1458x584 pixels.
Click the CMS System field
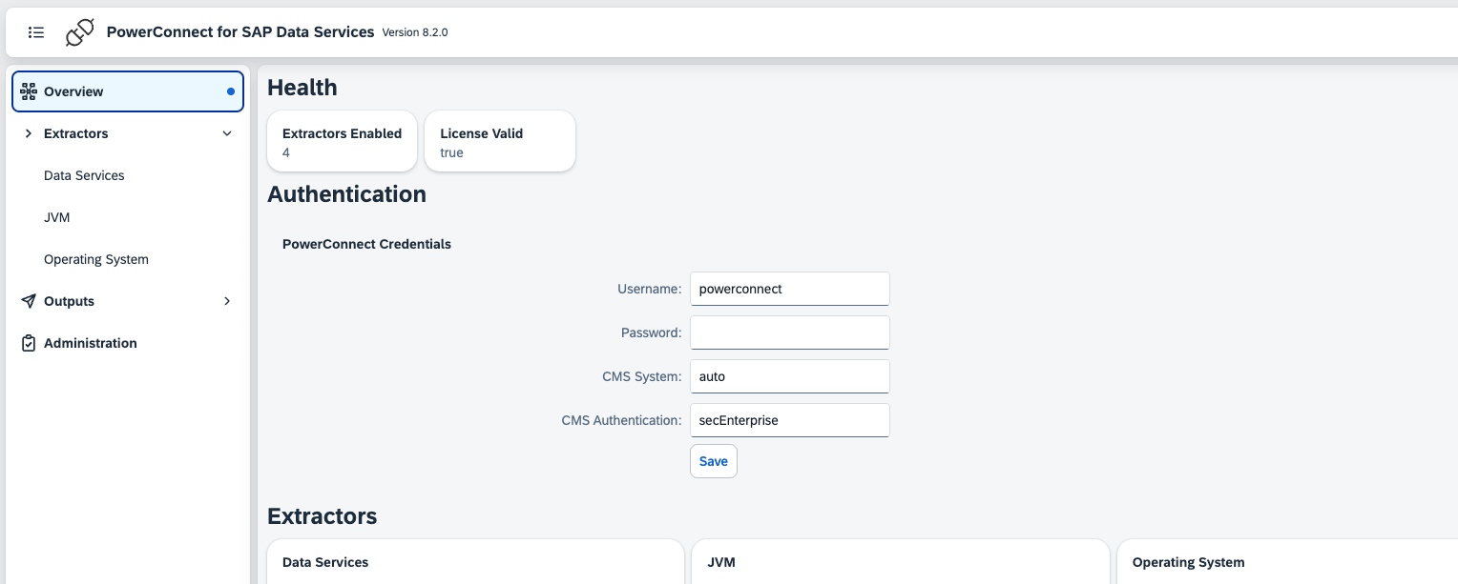coord(789,376)
